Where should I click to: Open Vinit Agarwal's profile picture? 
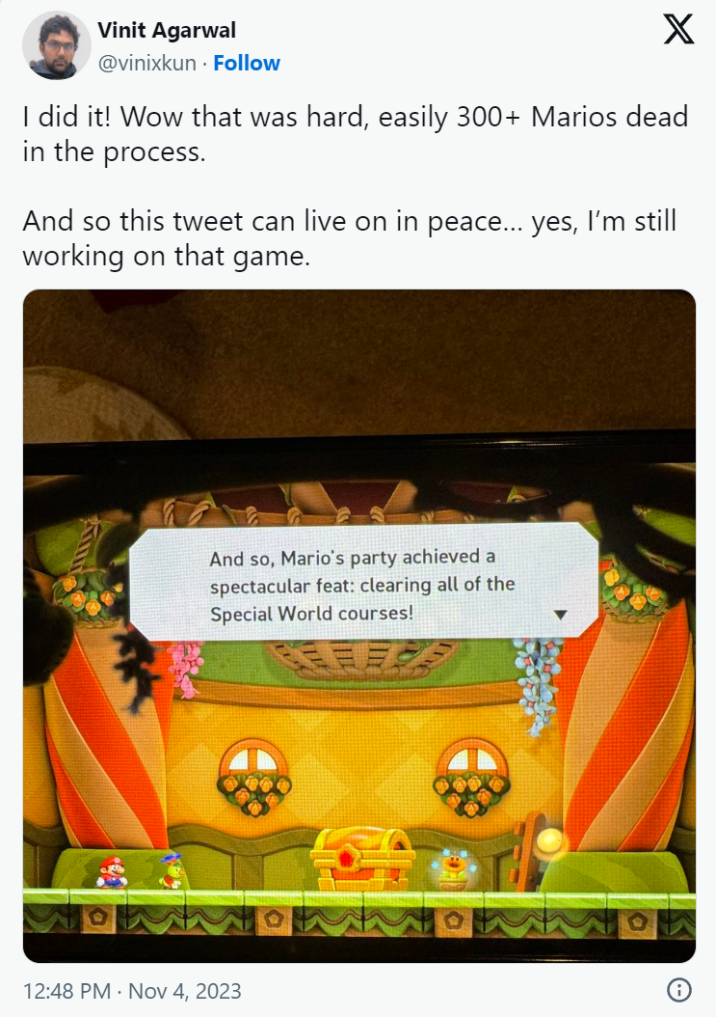56,46
